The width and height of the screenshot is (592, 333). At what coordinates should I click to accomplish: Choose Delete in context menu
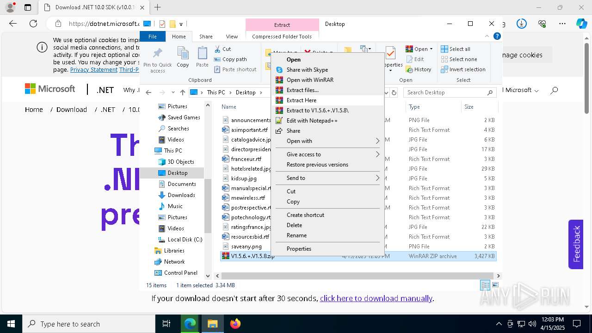point(327,225)
